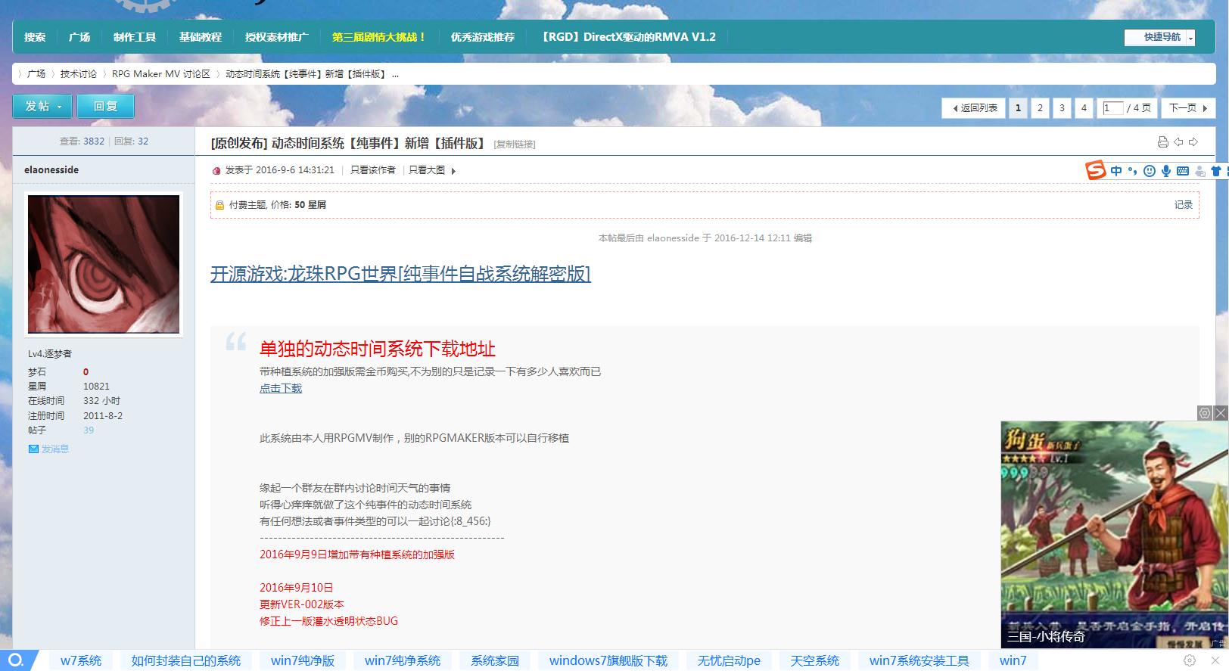Screen dimensions: 1229x671
Task: Open the 快捷导航 dropdown
Action: click(1159, 37)
